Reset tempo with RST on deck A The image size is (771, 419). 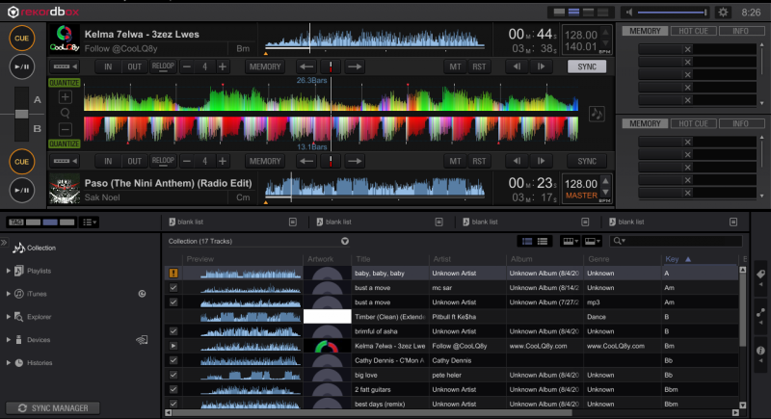(x=479, y=66)
